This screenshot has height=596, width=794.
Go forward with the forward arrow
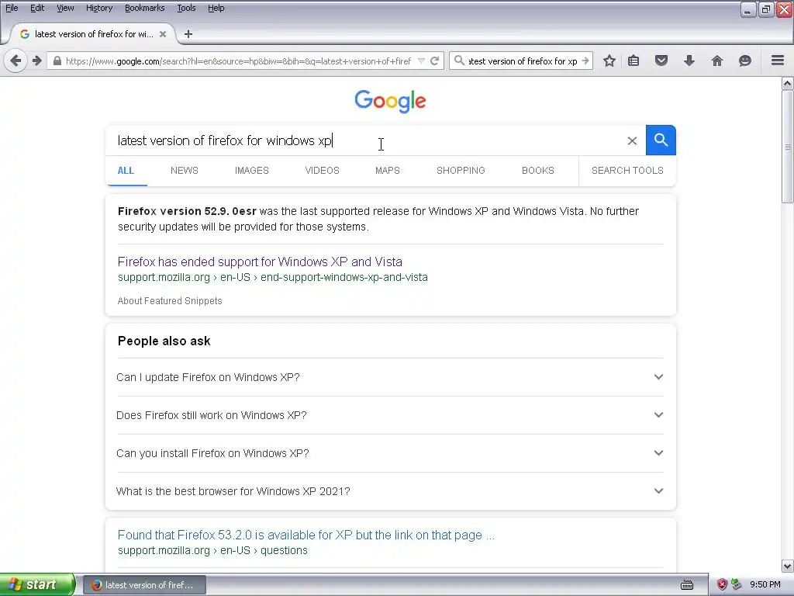[x=37, y=61]
